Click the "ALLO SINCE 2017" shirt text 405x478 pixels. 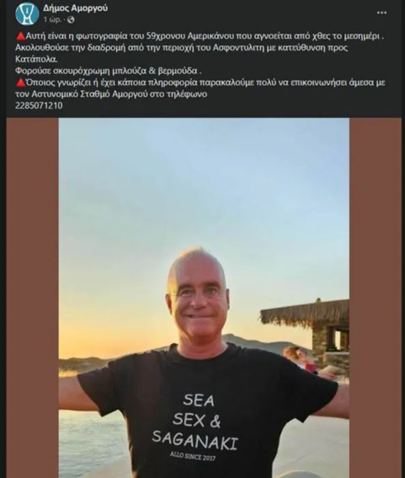193,456
